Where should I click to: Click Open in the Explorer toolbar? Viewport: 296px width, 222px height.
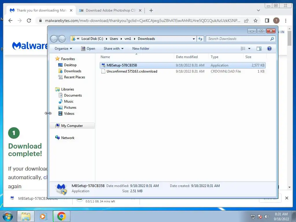(88, 49)
